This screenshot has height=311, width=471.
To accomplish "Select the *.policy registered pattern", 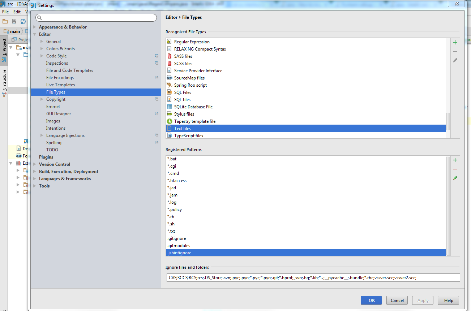I will [x=306, y=210].
